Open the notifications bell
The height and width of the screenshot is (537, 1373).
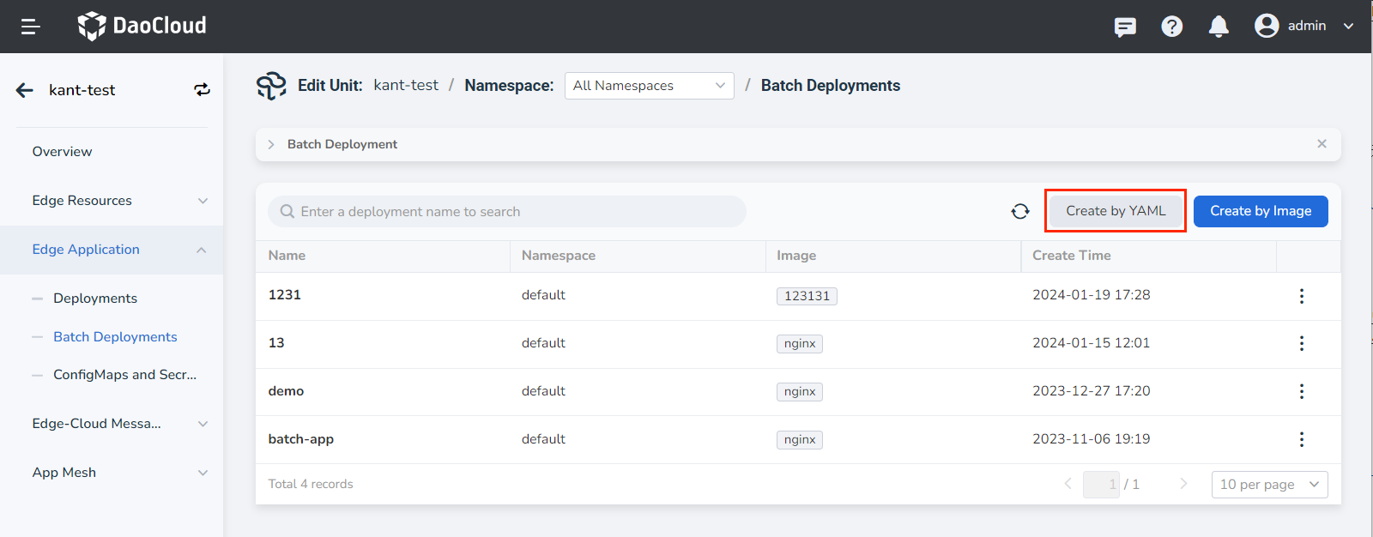1218,27
